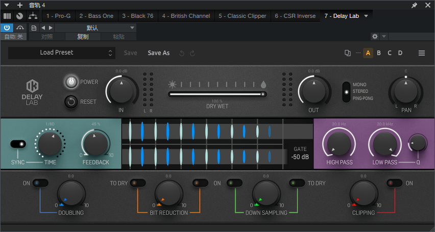Click the Delay Lab POWER button
Image resolution: width=435 pixels, height=232 pixels.
(x=71, y=82)
